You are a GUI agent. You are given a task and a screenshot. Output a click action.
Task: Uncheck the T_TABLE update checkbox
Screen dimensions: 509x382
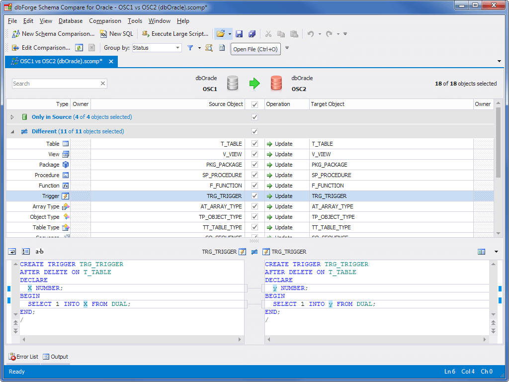pyautogui.click(x=254, y=143)
